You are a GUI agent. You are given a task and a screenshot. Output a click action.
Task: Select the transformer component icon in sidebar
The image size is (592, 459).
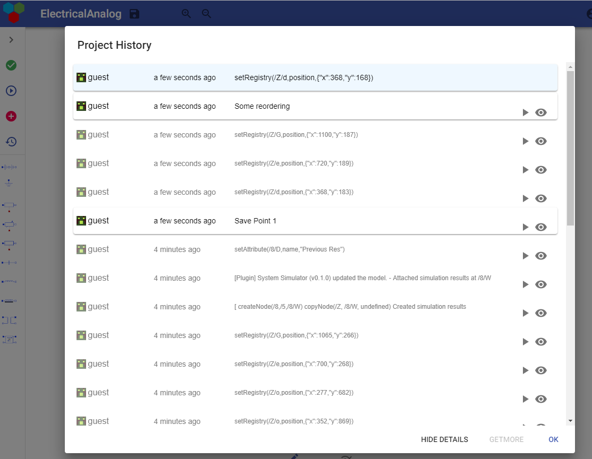point(9,321)
